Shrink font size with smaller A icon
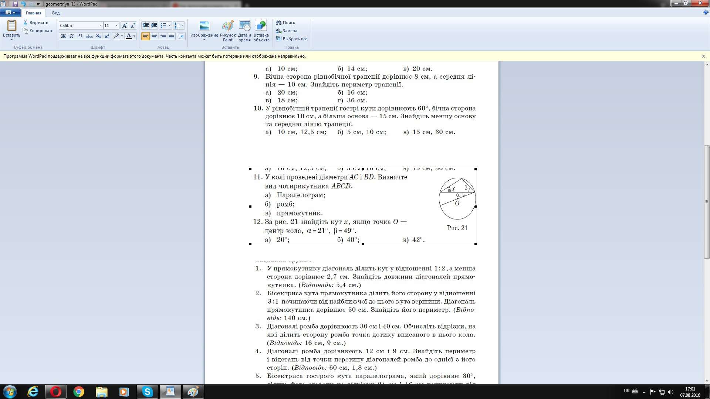710x399 pixels. 133,25
